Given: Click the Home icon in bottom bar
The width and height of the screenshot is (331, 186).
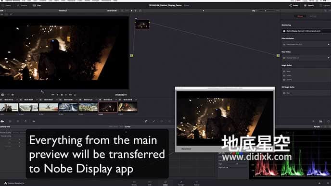Looking at the screenshot, I should (x=319, y=183).
